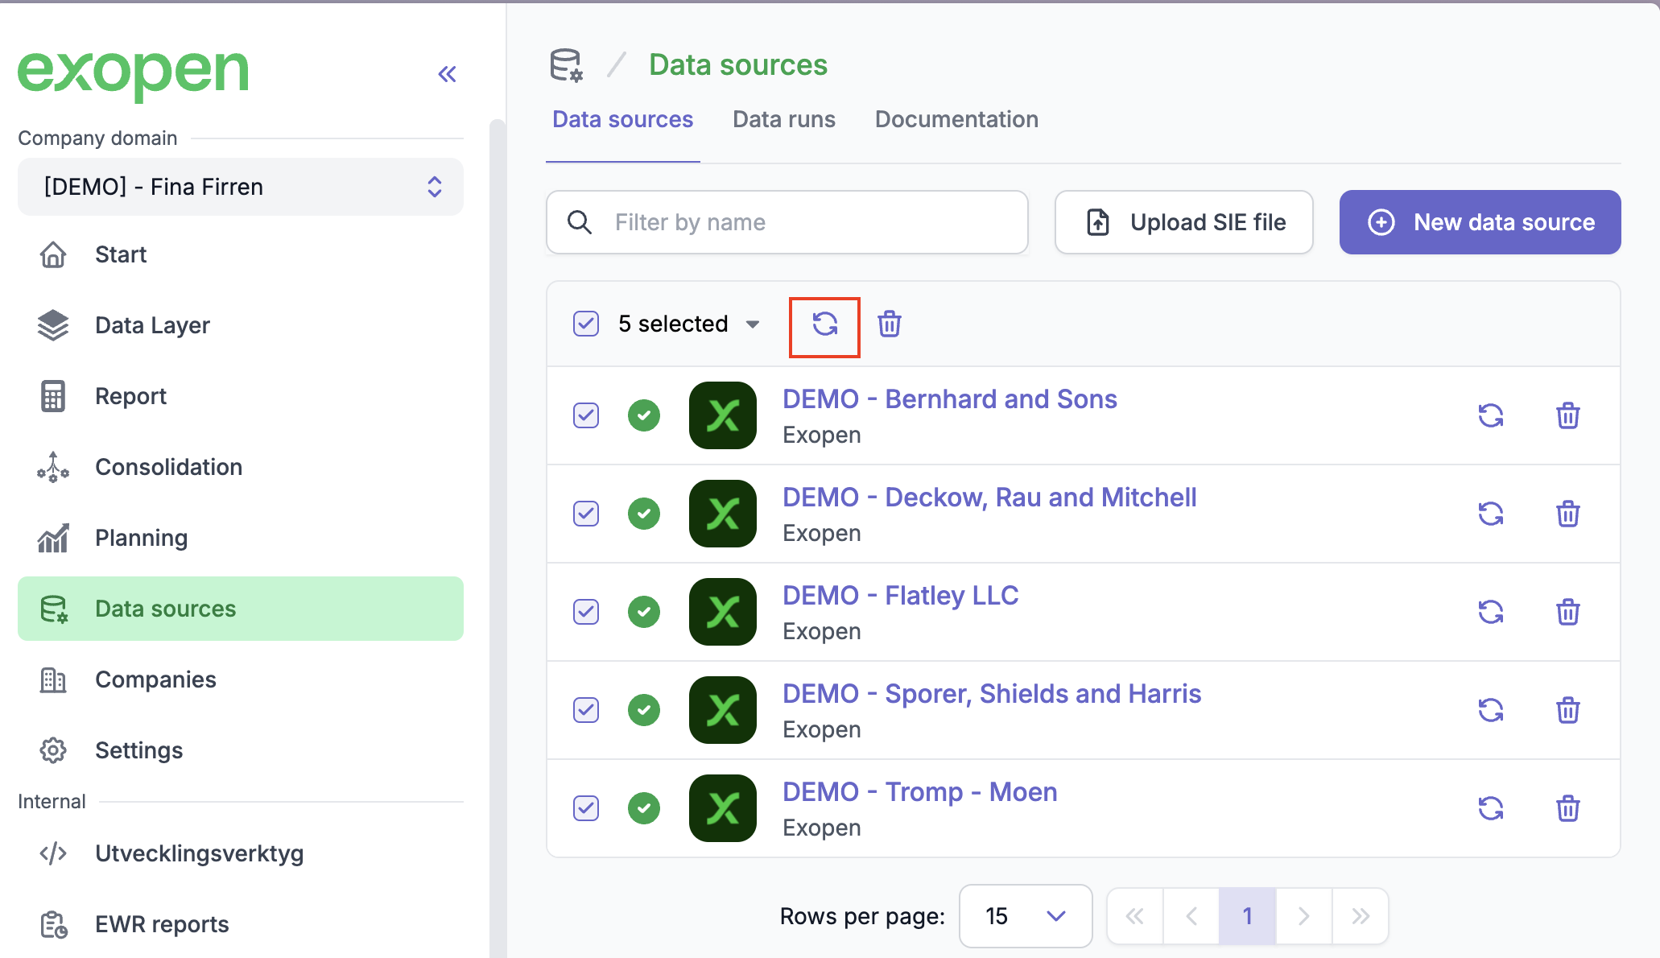Uncheck DEMO - Flatley LLC checkbox
1660x958 pixels.
tap(586, 612)
